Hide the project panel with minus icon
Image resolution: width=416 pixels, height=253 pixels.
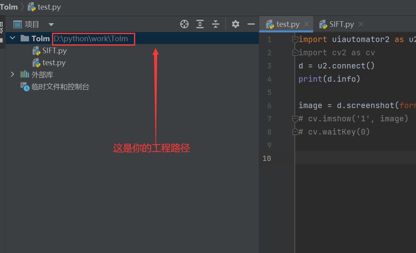click(x=251, y=24)
